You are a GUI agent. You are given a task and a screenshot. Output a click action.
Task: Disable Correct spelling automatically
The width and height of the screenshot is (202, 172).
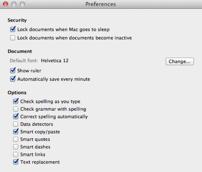pyautogui.click(x=16, y=117)
